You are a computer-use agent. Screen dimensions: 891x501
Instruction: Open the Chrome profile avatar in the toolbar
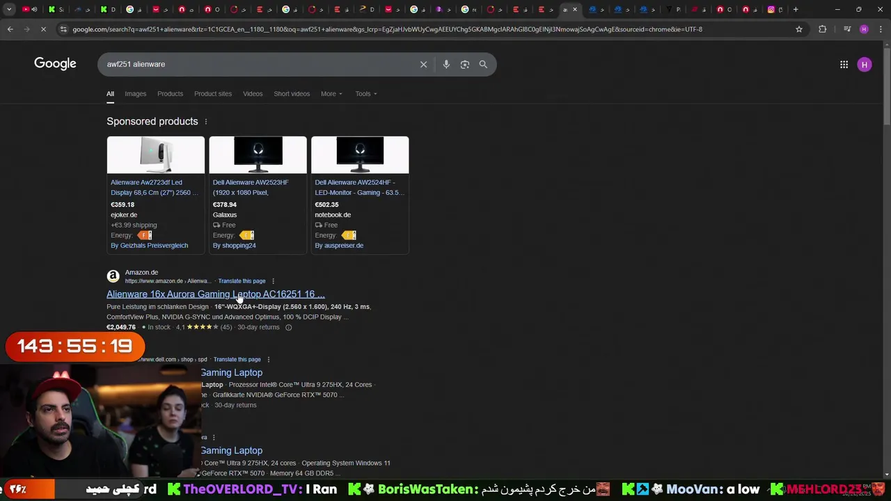click(864, 29)
